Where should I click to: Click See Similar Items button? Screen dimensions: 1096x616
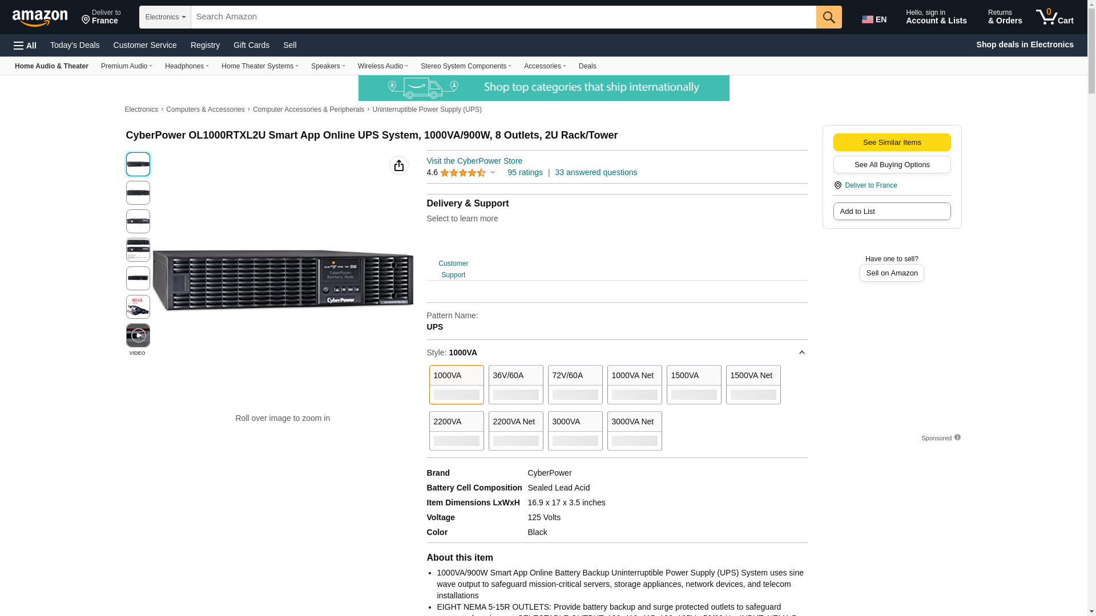(x=892, y=142)
